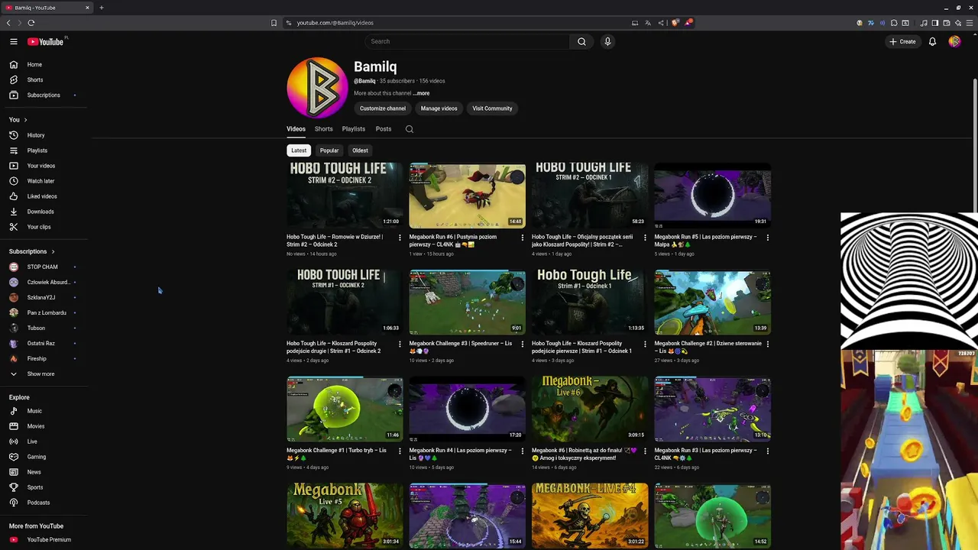Open options menu for Megabonk Run #5 video

pos(768,238)
